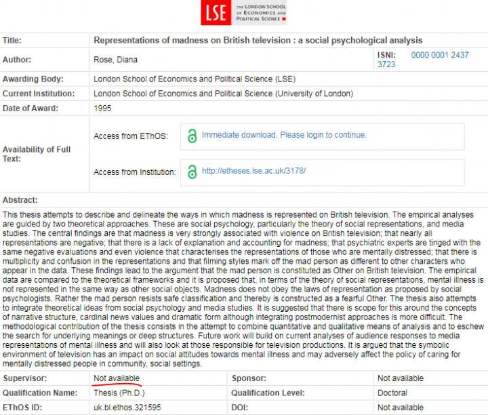Click open access icon beside etheses URL
Image resolution: width=488 pixels, height=415 pixels.
click(x=192, y=172)
